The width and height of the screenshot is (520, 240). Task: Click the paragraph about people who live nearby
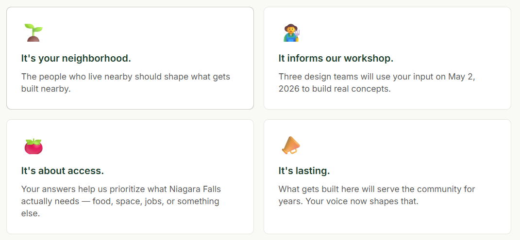125,82
